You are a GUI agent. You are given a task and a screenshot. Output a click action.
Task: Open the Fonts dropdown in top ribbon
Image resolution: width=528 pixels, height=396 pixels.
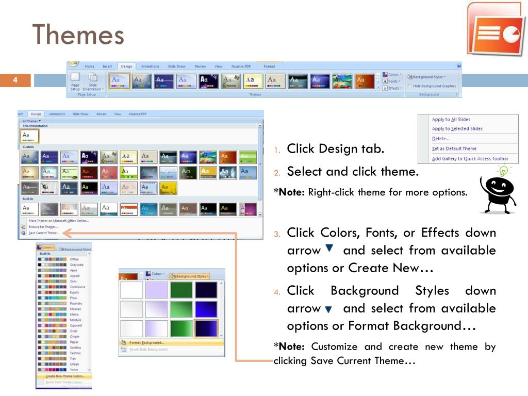click(392, 81)
